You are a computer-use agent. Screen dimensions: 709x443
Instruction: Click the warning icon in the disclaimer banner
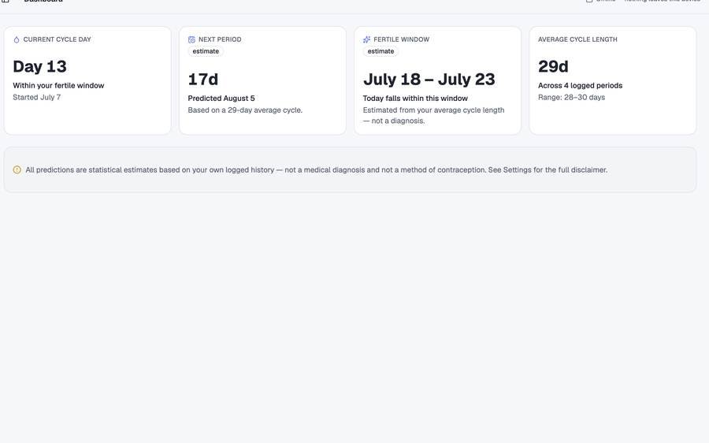[x=17, y=169]
